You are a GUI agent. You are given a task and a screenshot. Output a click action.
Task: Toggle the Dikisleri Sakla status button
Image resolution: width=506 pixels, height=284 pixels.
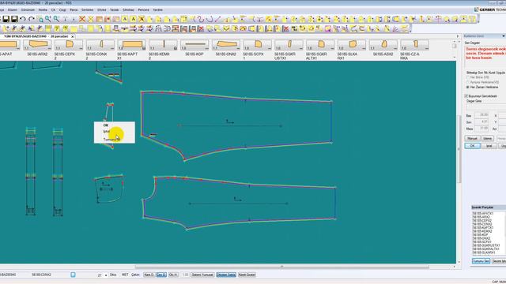(226, 275)
